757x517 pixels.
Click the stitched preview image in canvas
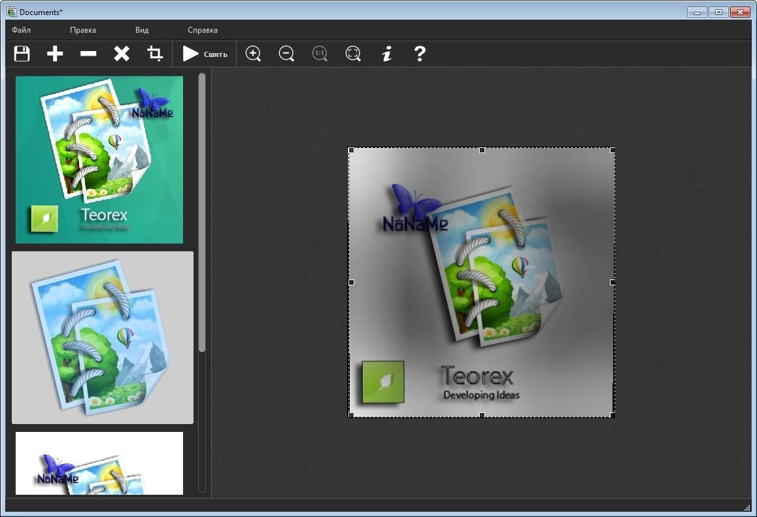click(x=482, y=283)
